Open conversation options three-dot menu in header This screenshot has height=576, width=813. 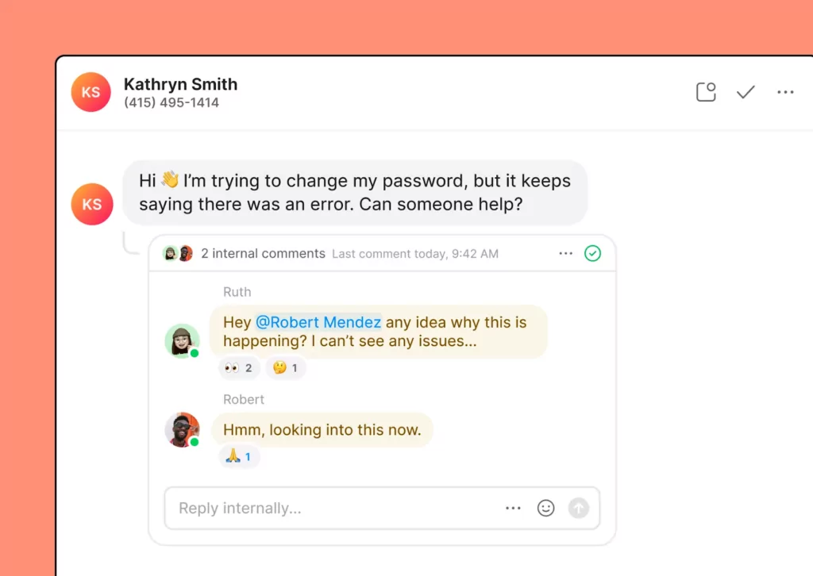785,92
